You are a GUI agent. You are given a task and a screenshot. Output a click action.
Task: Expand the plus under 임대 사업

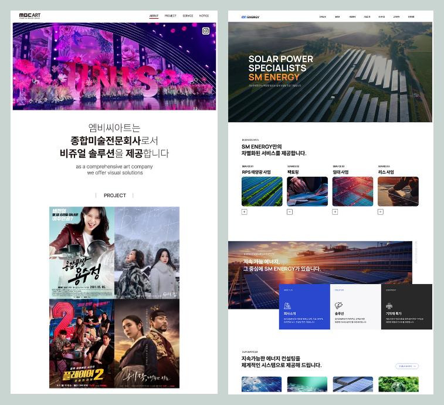tap(335, 212)
